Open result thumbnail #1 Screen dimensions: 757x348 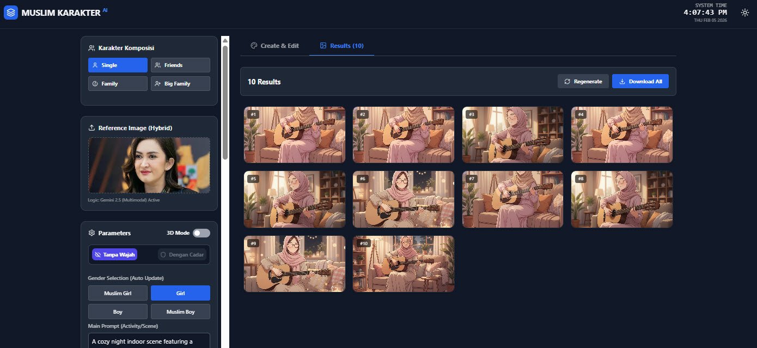(295, 135)
